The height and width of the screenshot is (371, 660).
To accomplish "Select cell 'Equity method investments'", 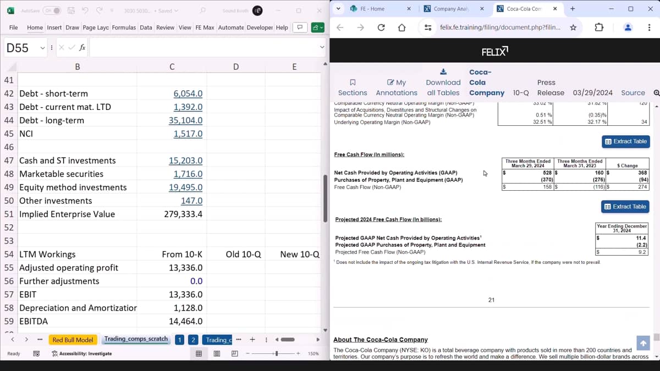I will click(78, 187).
